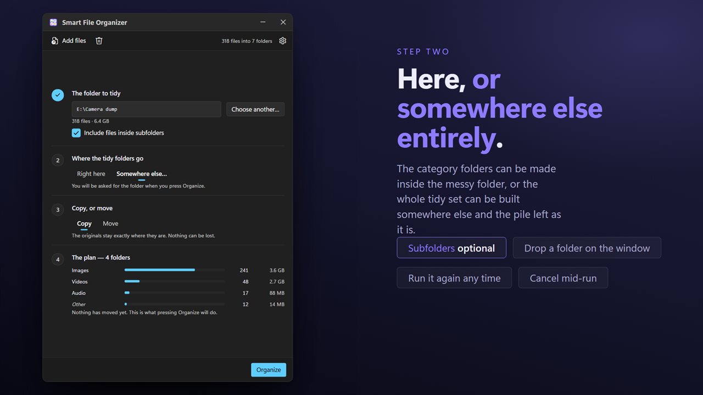
Task: Click the Choose another... button
Action: [255, 109]
